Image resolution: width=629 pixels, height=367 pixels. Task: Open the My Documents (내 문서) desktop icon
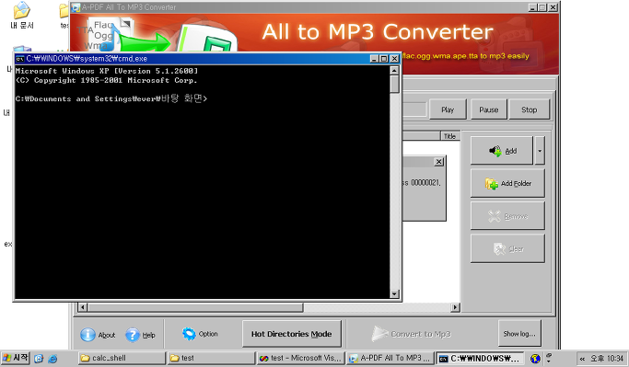(x=22, y=16)
